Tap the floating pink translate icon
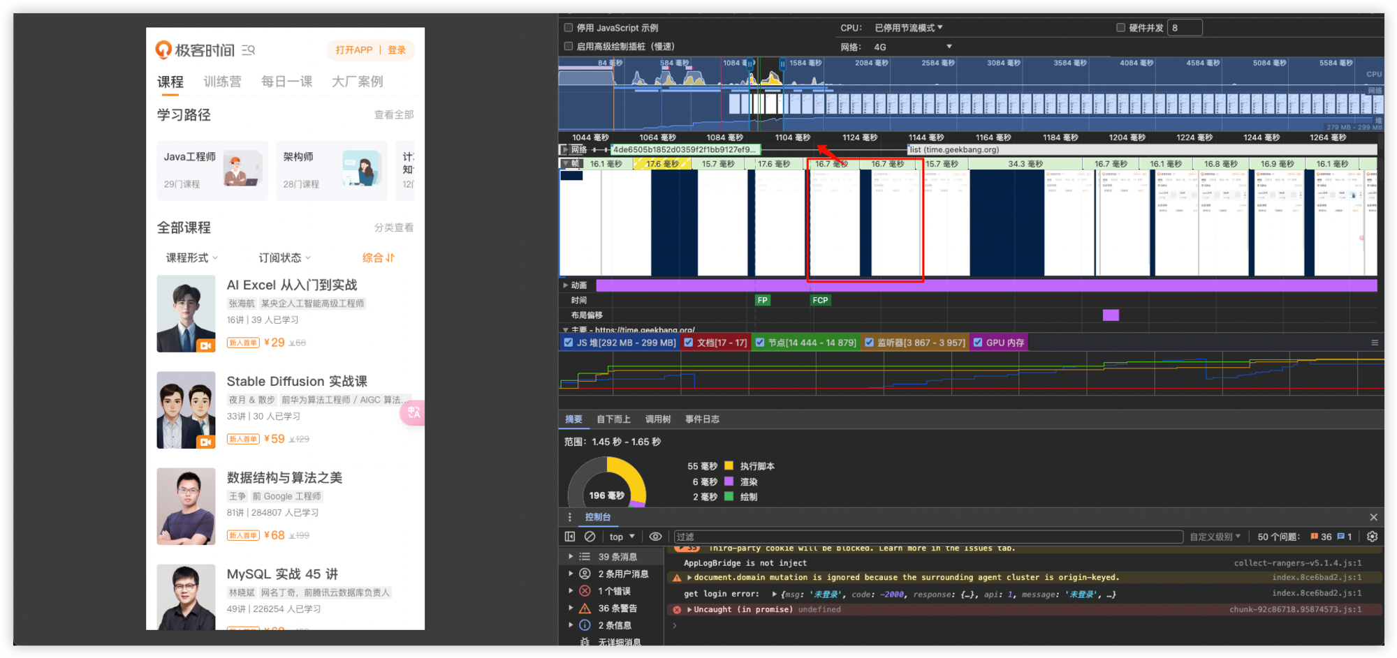Image resolution: width=1397 pixels, height=658 pixels. click(x=414, y=412)
